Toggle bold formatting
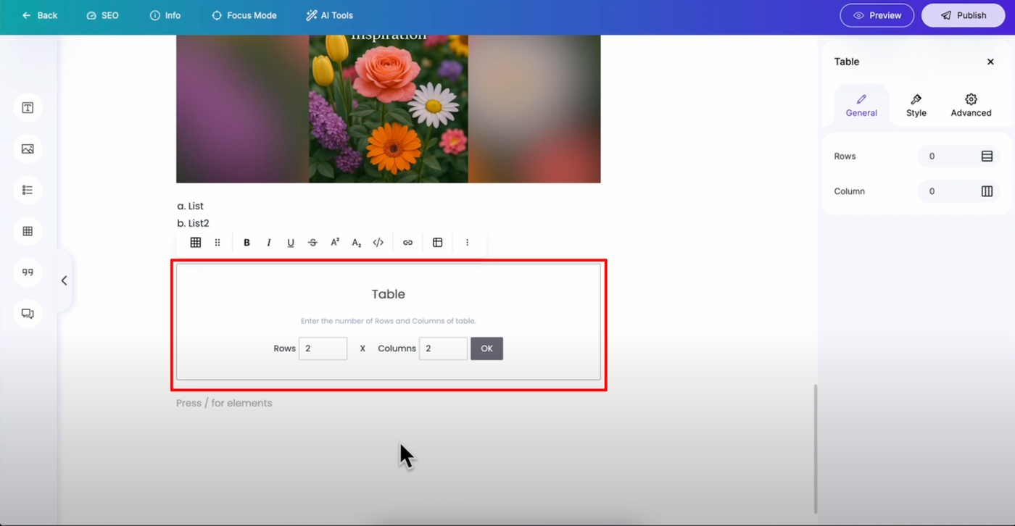The width and height of the screenshot is (1015, 526). (x=246, y=243)
